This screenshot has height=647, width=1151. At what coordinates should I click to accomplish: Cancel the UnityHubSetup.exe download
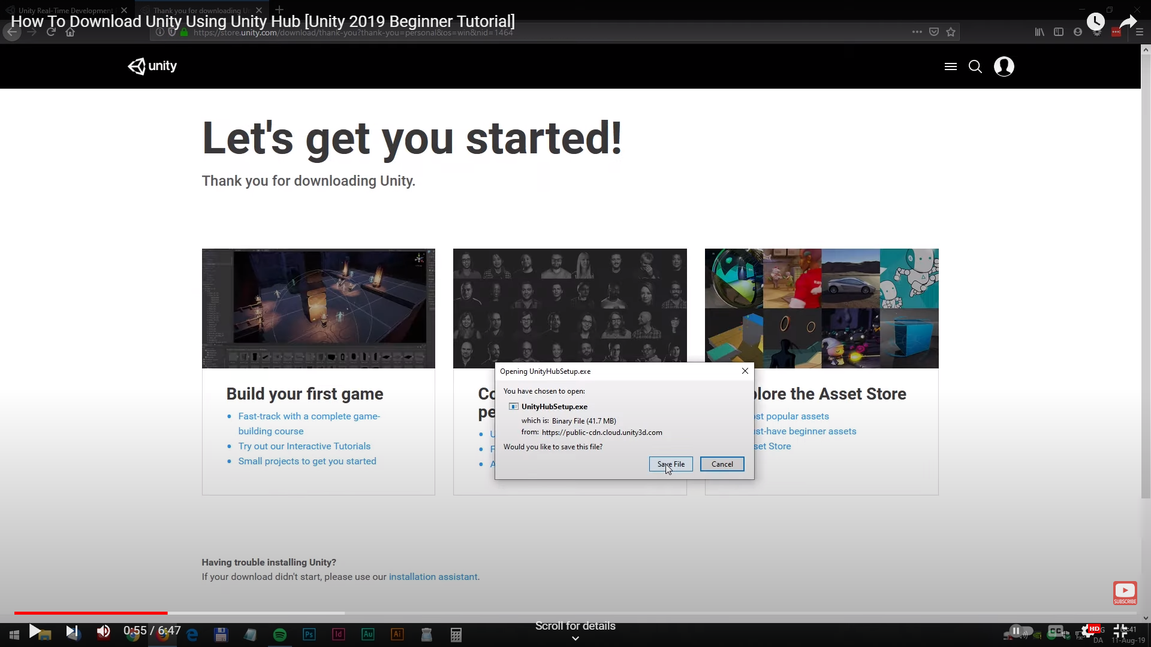pyautogui.click(x=722, y=464)
